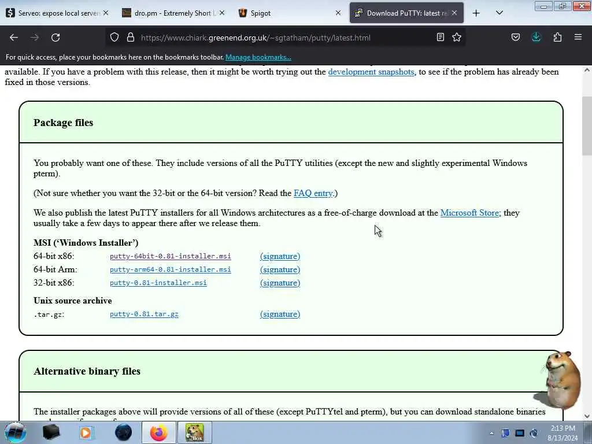Viewport: 592px width, 444px height.
Task: Click scrollbar down arrow
Action: click(x=587, y=416)
